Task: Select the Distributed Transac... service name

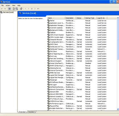Action: 57,49
